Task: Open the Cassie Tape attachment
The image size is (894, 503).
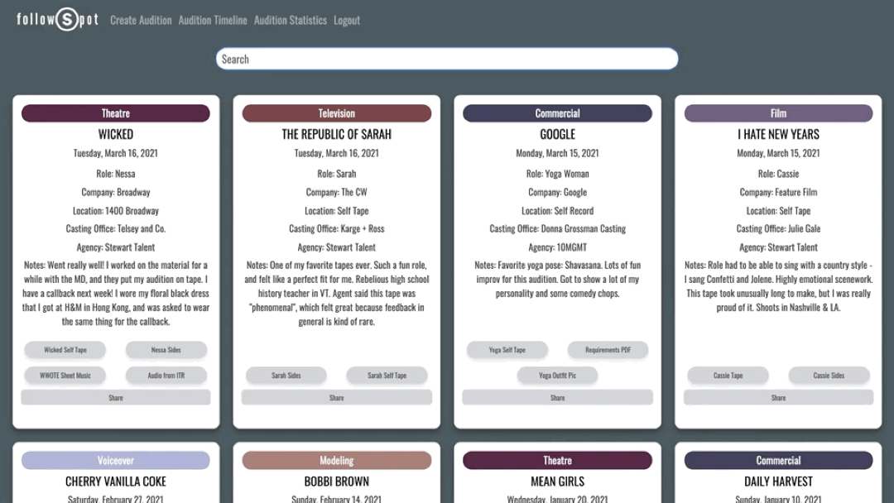Action: pos(728,376)
